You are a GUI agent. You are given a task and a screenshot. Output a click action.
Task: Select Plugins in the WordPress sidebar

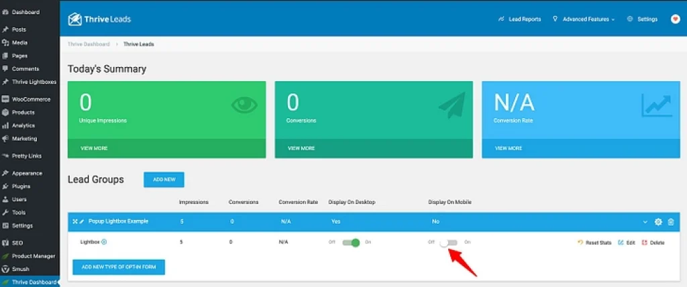click(x=21, y=186)
